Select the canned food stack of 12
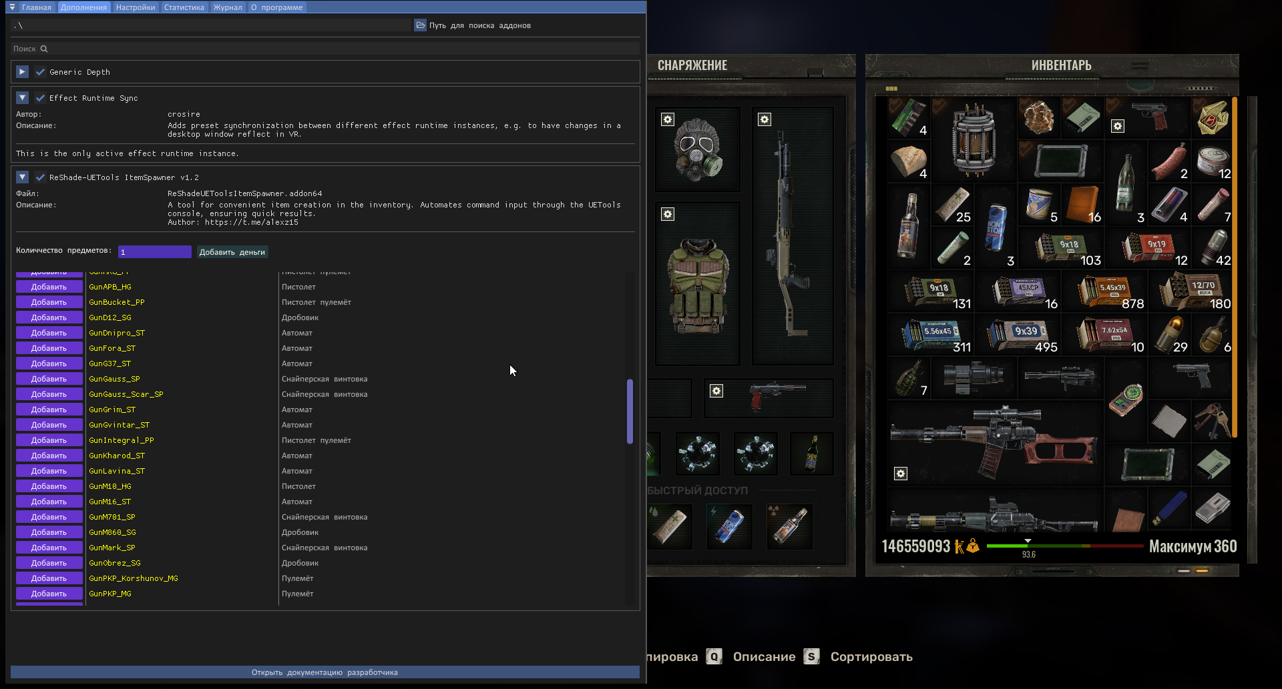 coord(1213,161)
